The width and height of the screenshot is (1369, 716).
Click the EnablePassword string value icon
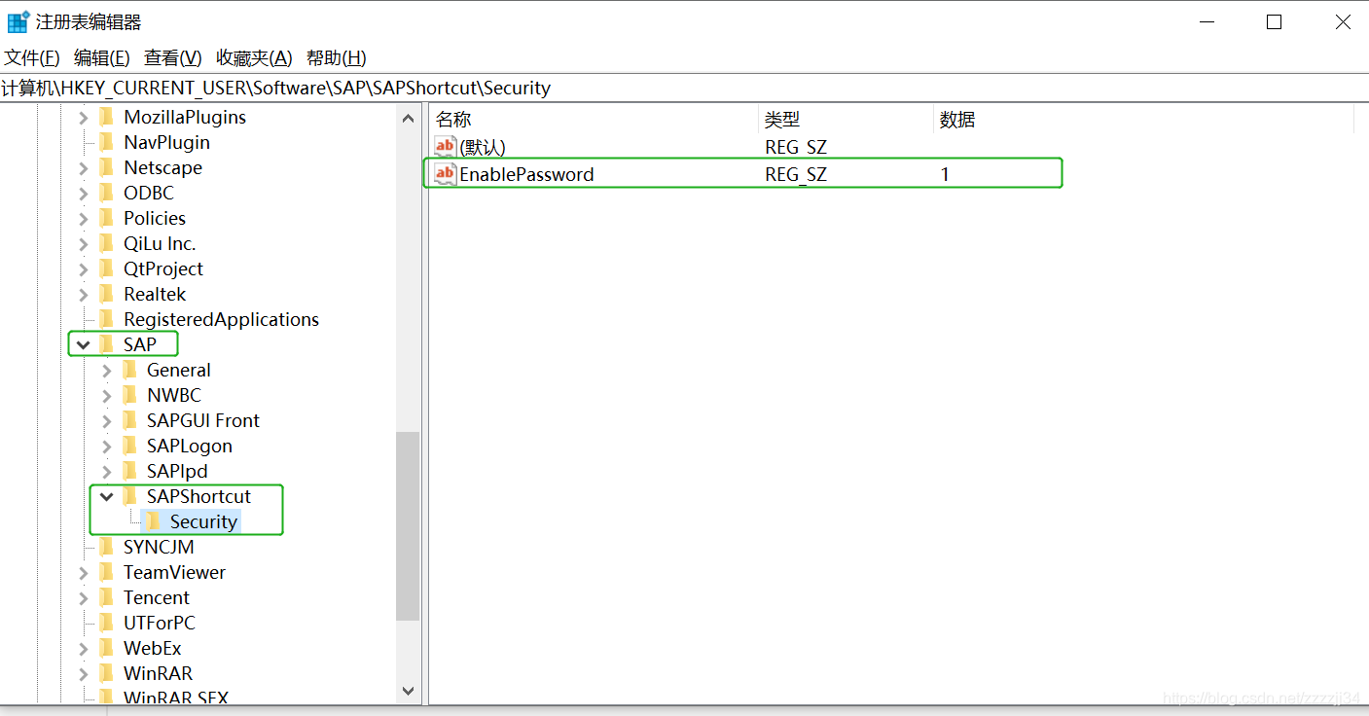(x=445, y=174)
